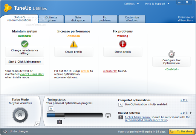Click the B marker below the progress bar
This screenshot has height=135, width=196.
(x=60, y=122)
